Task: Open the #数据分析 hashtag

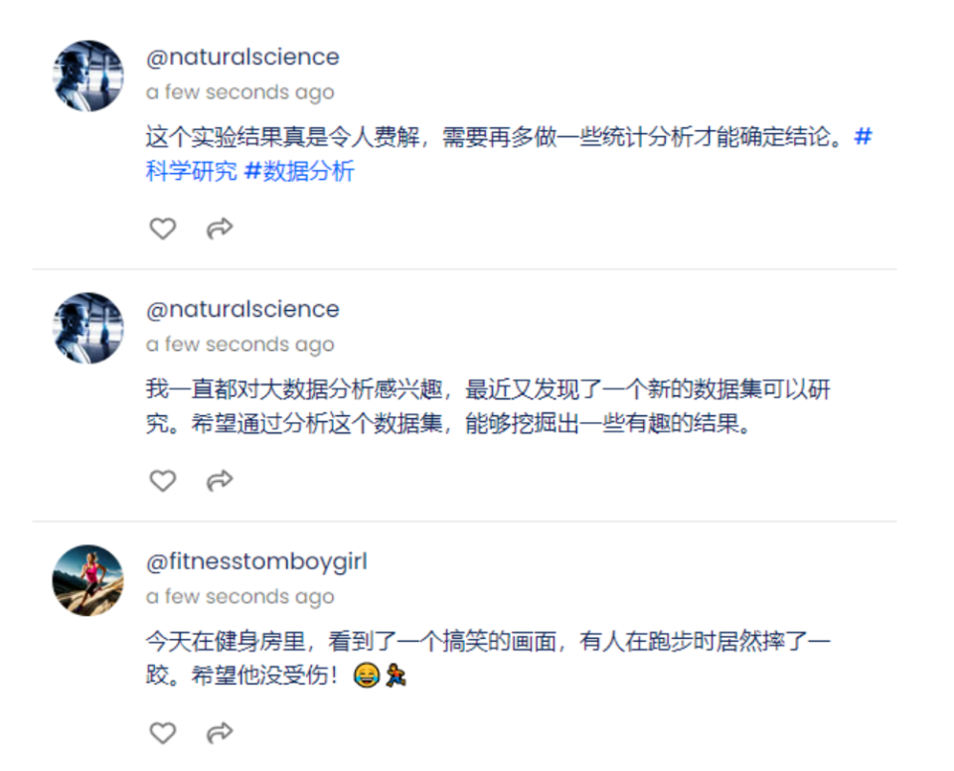Action: click(298, 171)
